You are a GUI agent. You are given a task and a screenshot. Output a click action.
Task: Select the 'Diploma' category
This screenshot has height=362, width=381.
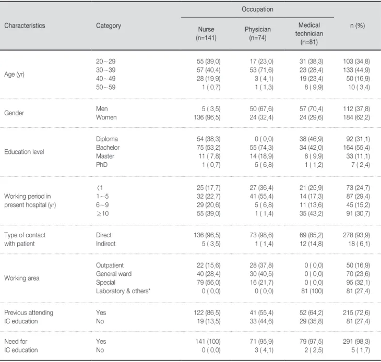click(x=107, y=139)
